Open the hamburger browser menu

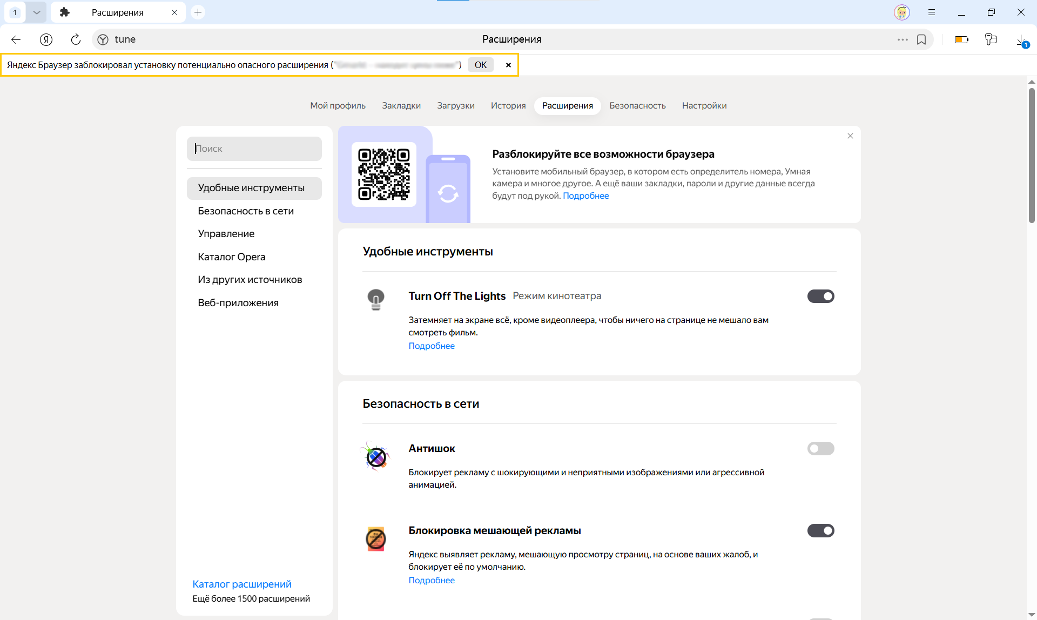[932, 12]
